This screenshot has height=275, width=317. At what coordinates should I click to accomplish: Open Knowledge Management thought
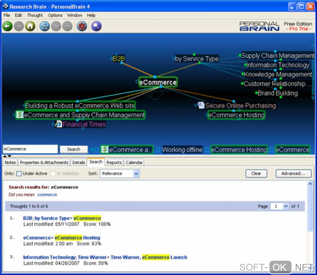pos(278,74)
